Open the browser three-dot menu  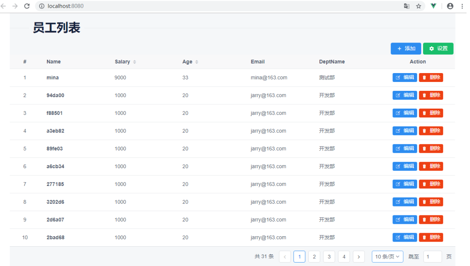click(462, 6)
